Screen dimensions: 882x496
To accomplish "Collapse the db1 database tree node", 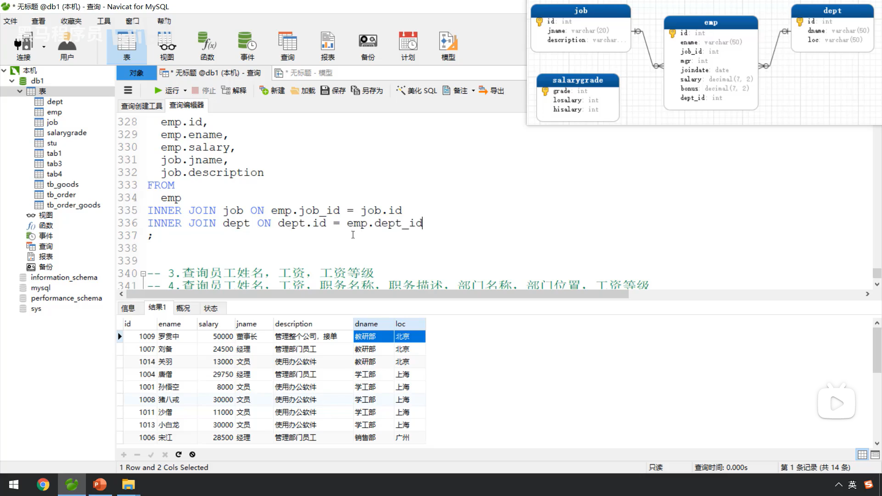I will (x=12, y=81).
